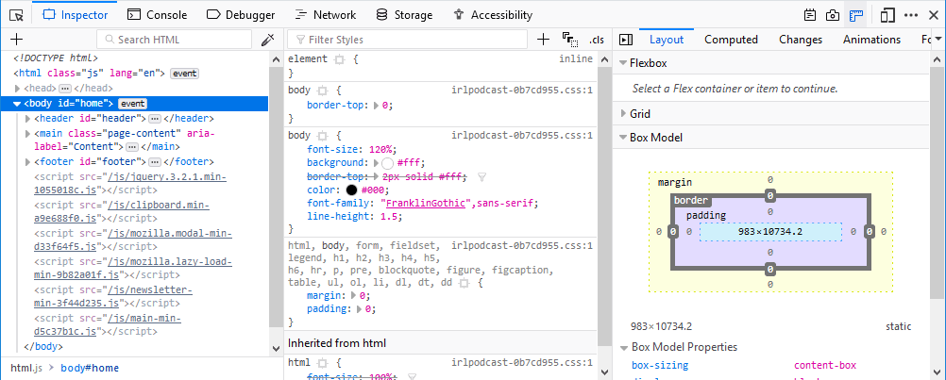Show event listeners on html element

[185, 73]
